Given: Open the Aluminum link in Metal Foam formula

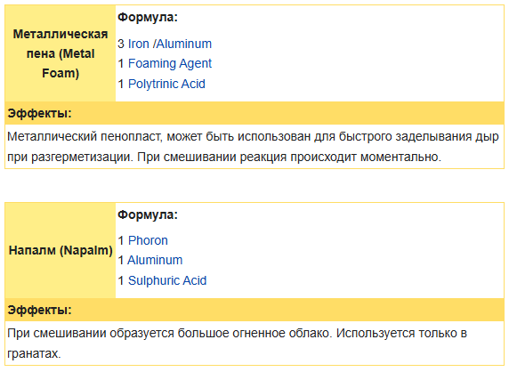Looking at the screenshot, I should point(183,44).
